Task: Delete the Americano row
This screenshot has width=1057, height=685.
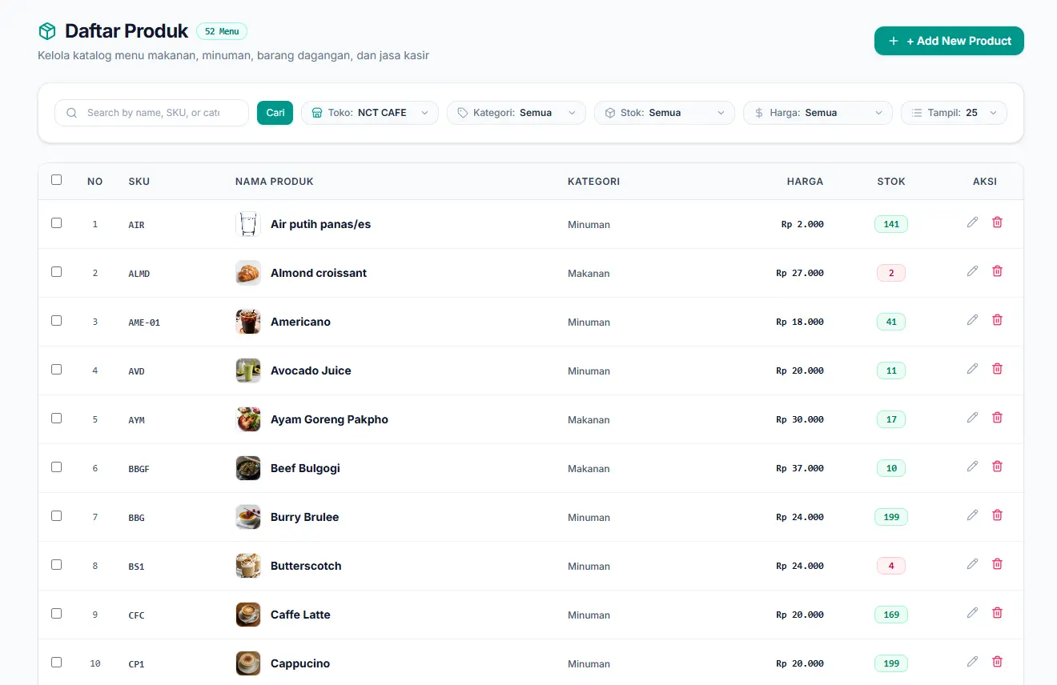Action: [997, 320]
